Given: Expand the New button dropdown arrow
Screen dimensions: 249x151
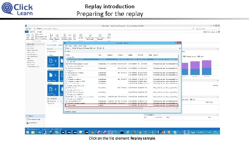Looking at the screenshot, I should pyautogui.click(x=71, y=48).
